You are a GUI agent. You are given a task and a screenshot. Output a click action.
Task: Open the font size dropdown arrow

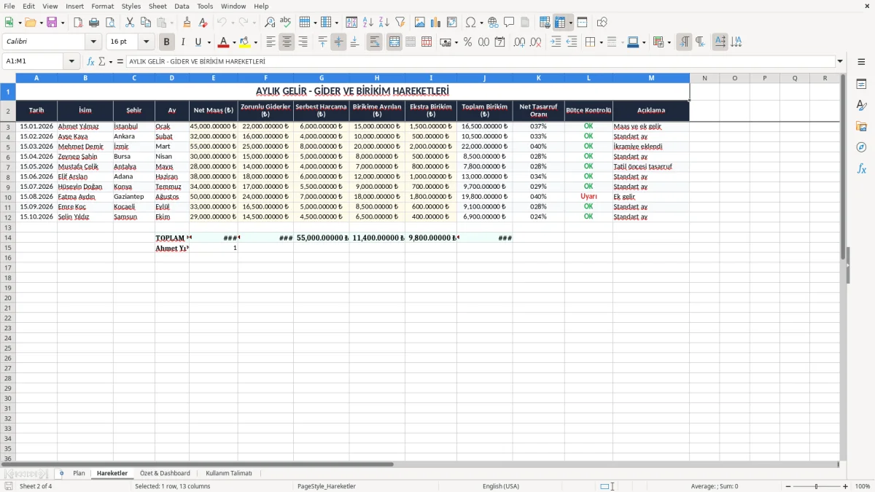(146, 42)
